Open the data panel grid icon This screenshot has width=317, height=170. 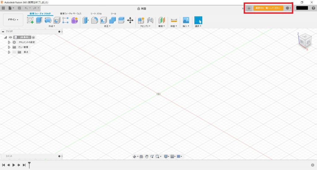3,8
